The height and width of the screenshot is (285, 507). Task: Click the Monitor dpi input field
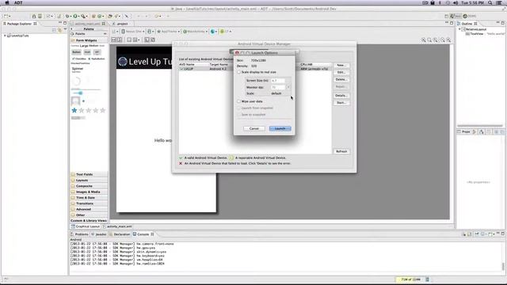click(x=278, y=87)
